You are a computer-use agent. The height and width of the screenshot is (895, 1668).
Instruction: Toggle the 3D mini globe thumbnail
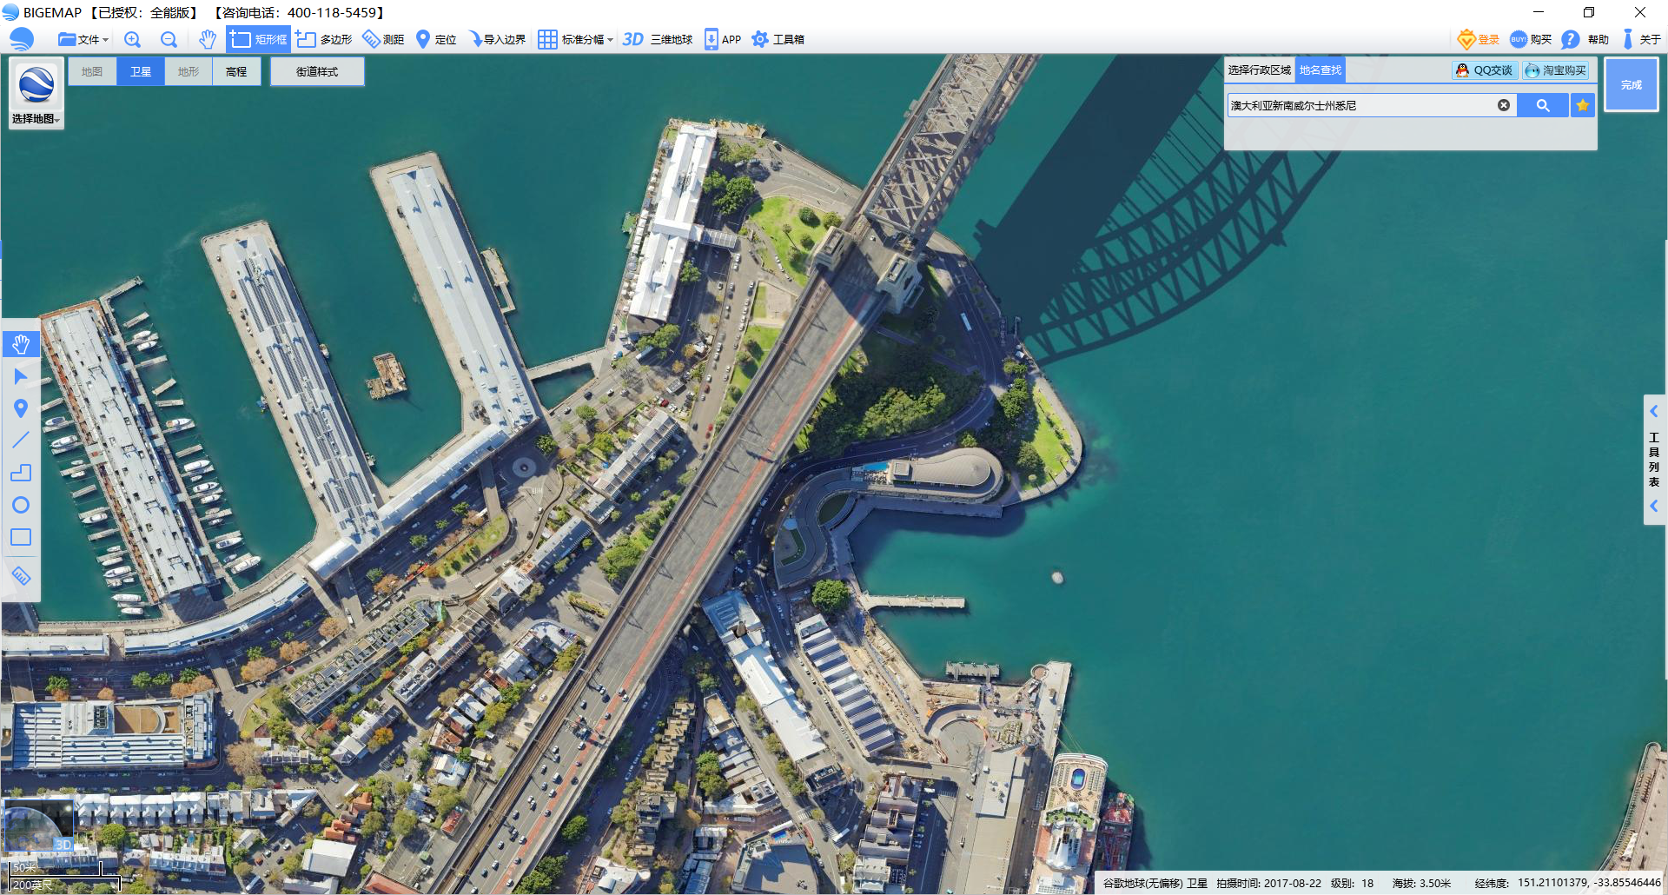coord(39,827)
